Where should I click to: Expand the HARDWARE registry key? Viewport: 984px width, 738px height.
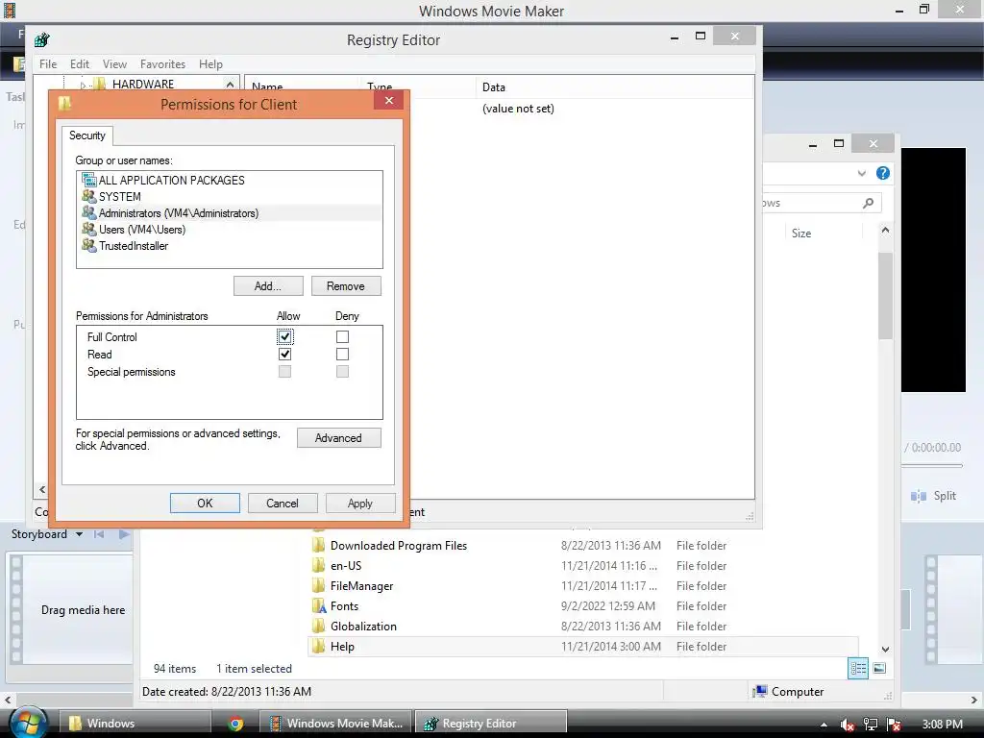tap(83, 85)
